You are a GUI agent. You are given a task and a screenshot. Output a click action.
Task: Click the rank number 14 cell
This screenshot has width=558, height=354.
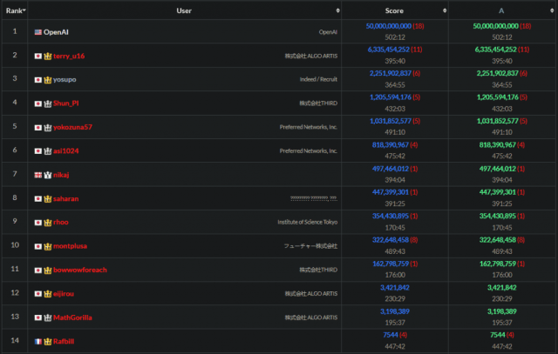15,341
